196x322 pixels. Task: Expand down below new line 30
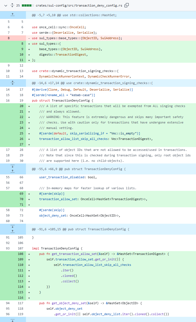13,166
